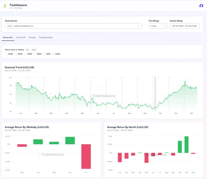The height and width of the screenshot is (179, 207).
Task: Click the Thursday bar in weekday chart
Action: click(70, 141)
